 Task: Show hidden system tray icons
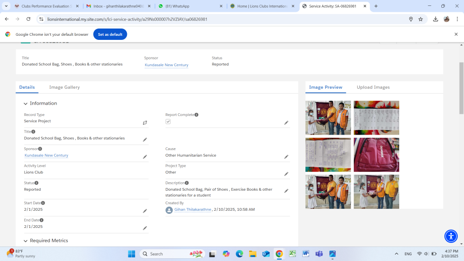pyautogui.click(x=396, y=254)
